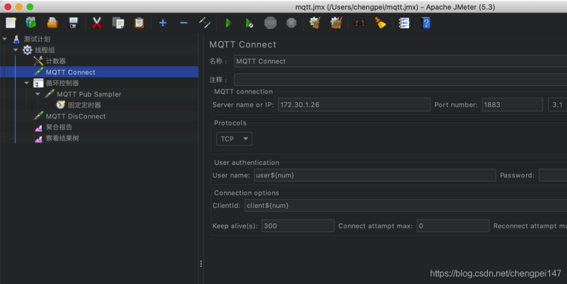The image size is (567, 284).
Task: Click the Clear All results icon
Action: (x=336, y=23)
